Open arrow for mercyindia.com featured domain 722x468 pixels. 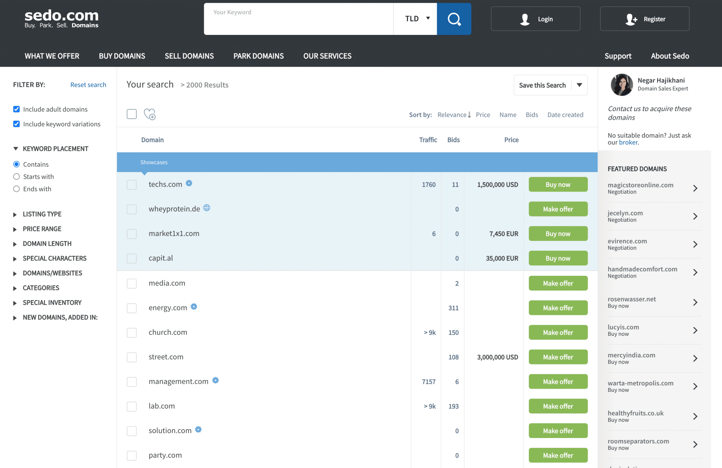[x=695, y=358]
